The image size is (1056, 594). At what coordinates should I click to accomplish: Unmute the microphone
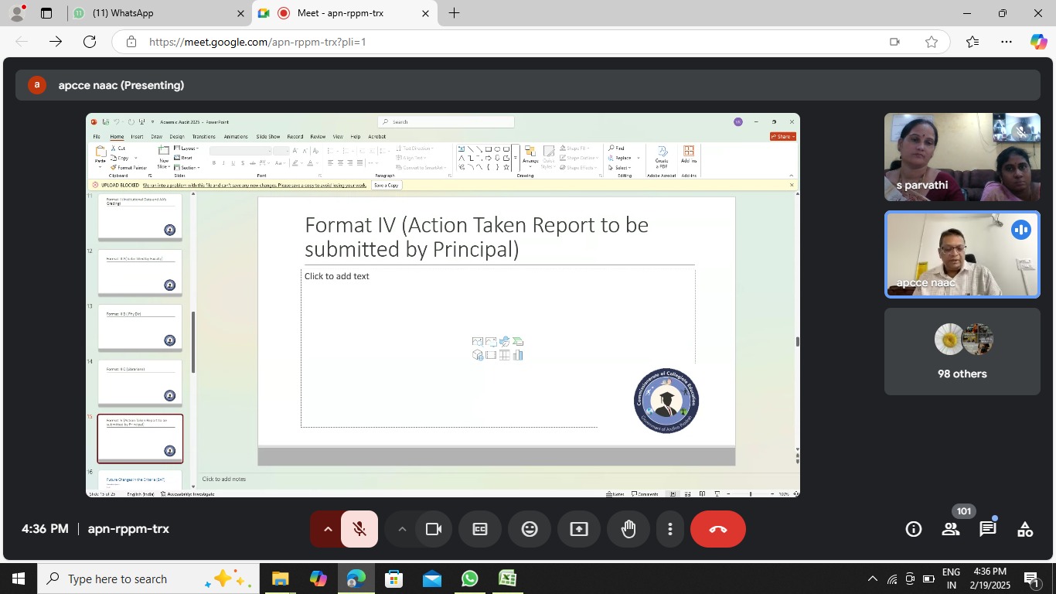[359, 529]
